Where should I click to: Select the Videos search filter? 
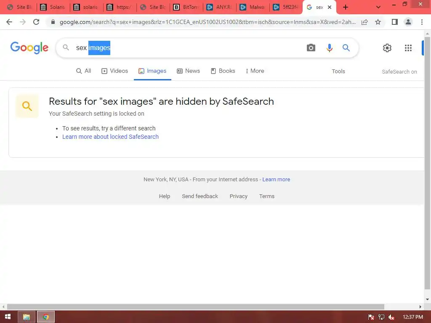(114, 71)
